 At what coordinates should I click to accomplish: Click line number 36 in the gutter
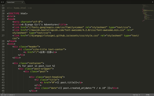coord(3,63)
